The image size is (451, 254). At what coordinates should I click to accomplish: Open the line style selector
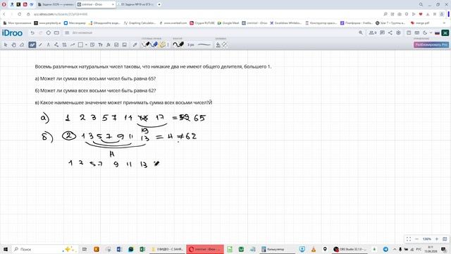[x=204, y=44]
